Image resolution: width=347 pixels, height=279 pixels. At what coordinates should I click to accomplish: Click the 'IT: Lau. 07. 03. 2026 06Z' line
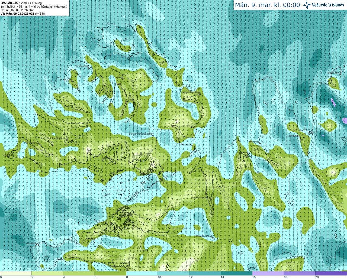(17, 10)
